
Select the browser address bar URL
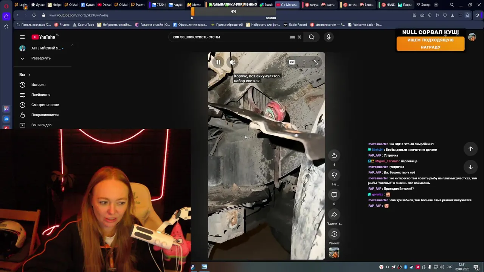click(78, 15)
